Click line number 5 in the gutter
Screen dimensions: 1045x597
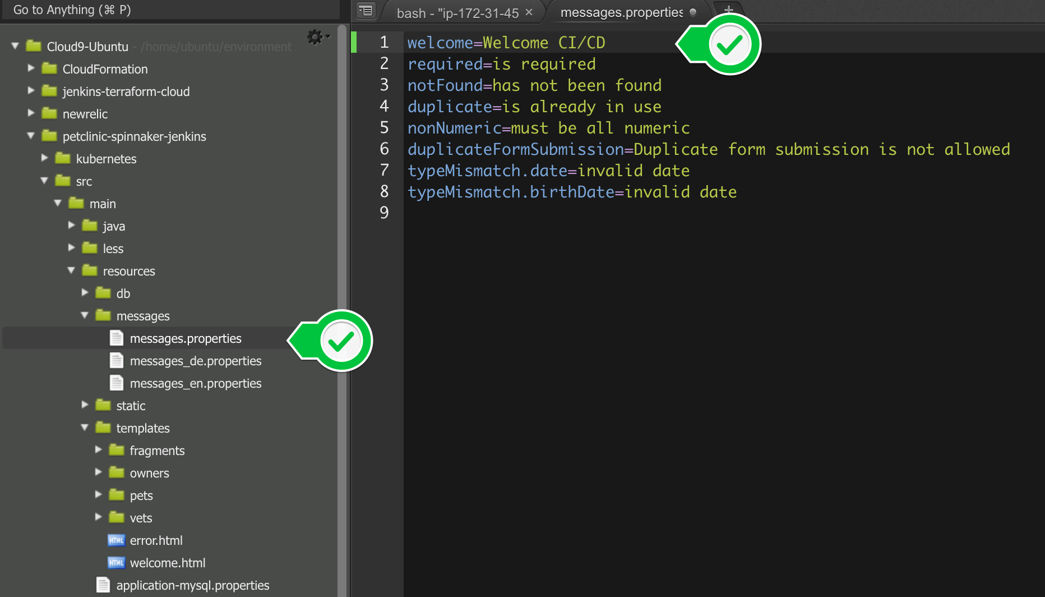click(385, 128)
